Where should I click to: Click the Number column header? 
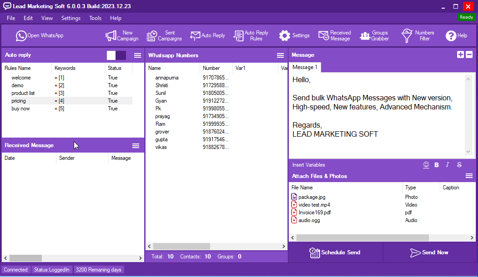(216, 68)
